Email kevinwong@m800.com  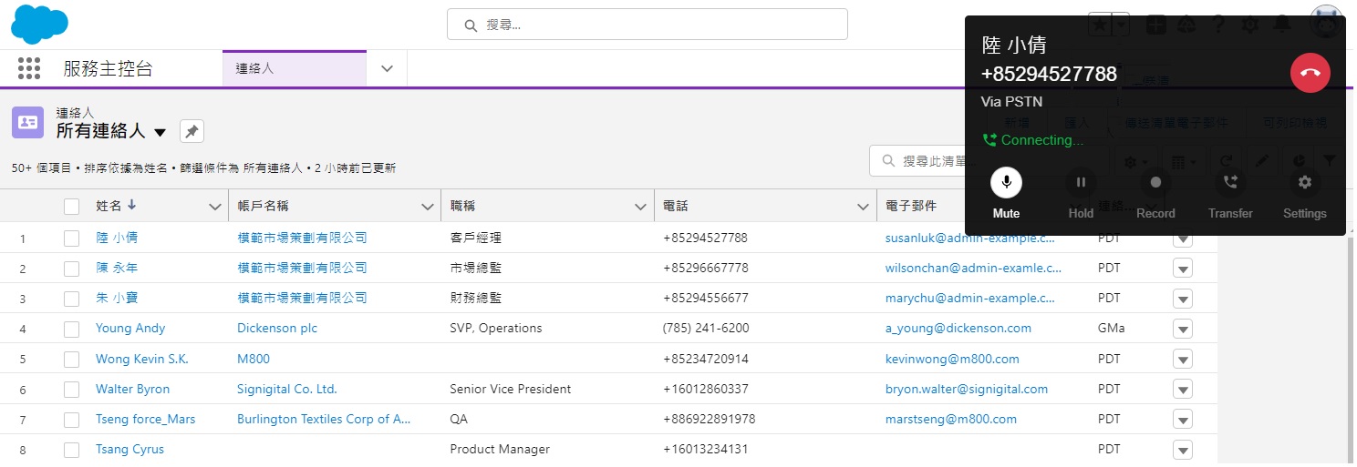[x=952, y=359]
